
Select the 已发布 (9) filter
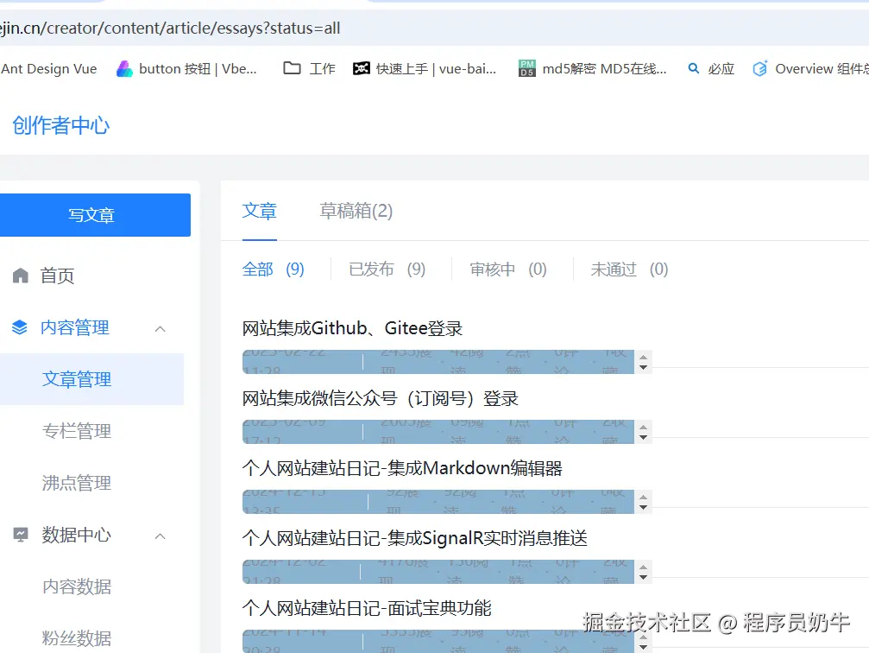[x=387, y=269]
